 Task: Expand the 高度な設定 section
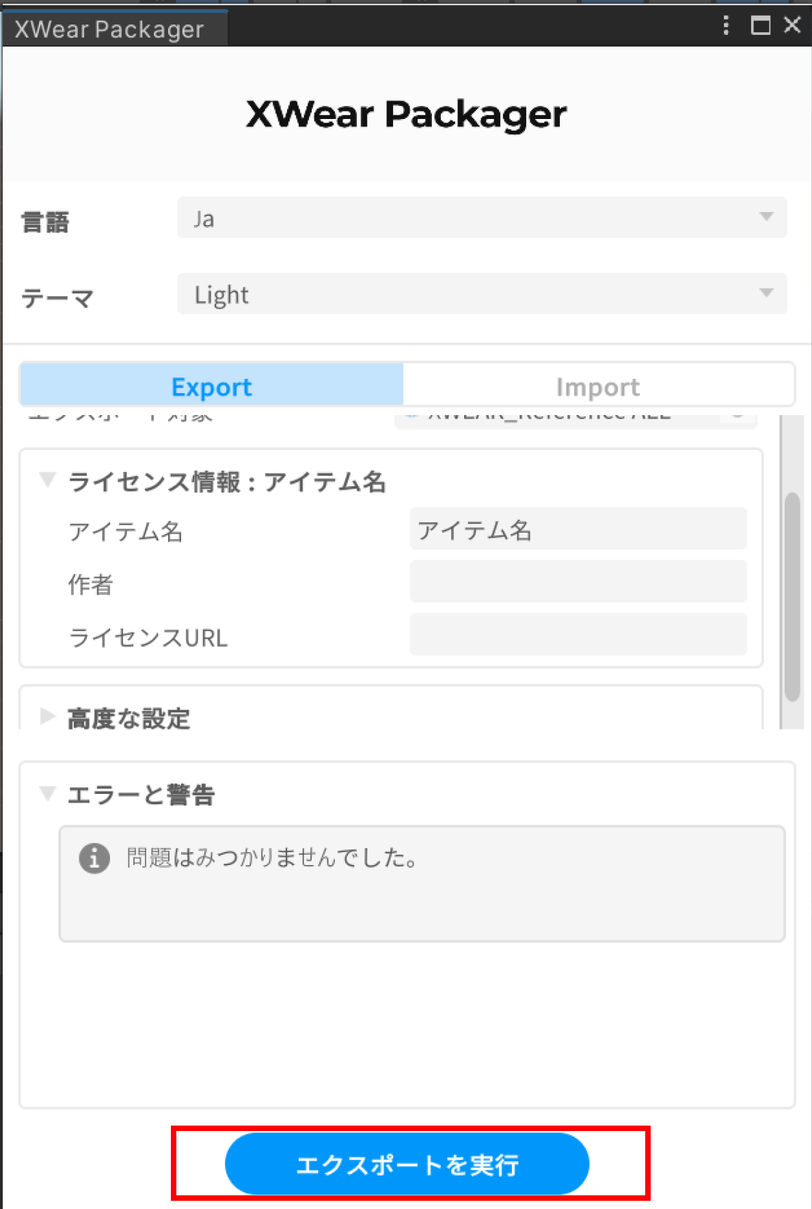tap(47, 717)
